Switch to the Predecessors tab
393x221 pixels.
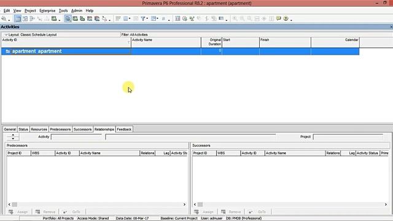[x=60, y=130]
